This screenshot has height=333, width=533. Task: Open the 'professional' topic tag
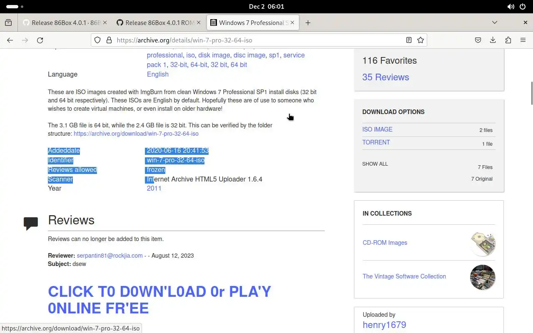pyautogui.click(x=164, y=55)
